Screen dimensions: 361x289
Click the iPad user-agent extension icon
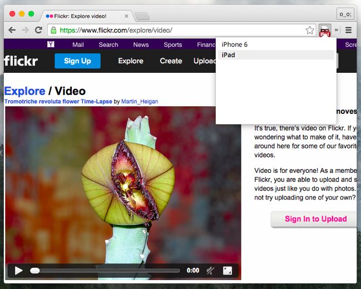325,31
